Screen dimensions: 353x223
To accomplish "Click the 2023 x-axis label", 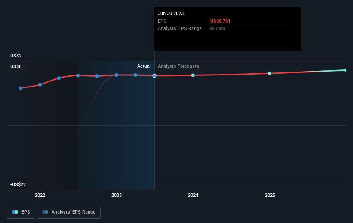I will (117, 195).
